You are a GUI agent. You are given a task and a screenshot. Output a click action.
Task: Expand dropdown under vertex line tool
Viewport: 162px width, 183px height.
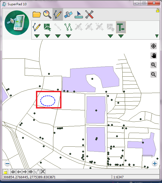pyautogui.click(x=58, y=36)
